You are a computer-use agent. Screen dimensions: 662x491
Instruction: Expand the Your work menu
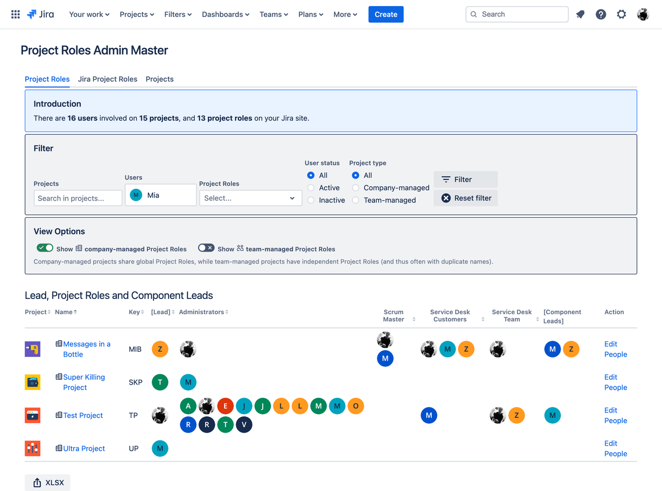tap(89, 14)
